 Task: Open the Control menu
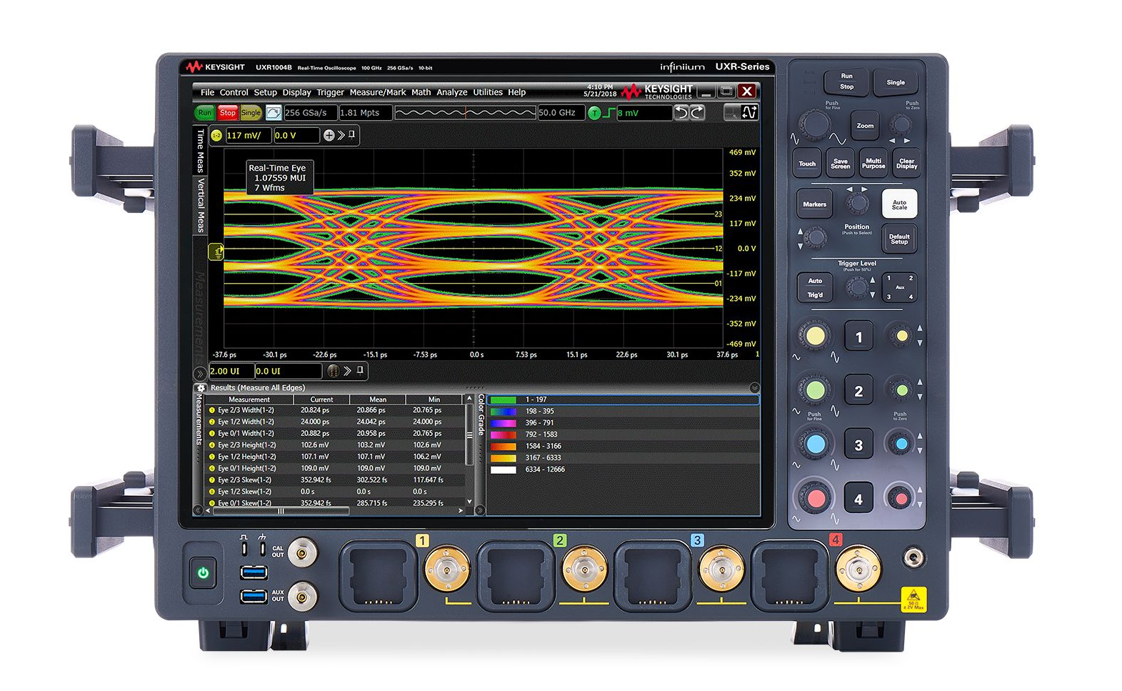coord(234,92)
